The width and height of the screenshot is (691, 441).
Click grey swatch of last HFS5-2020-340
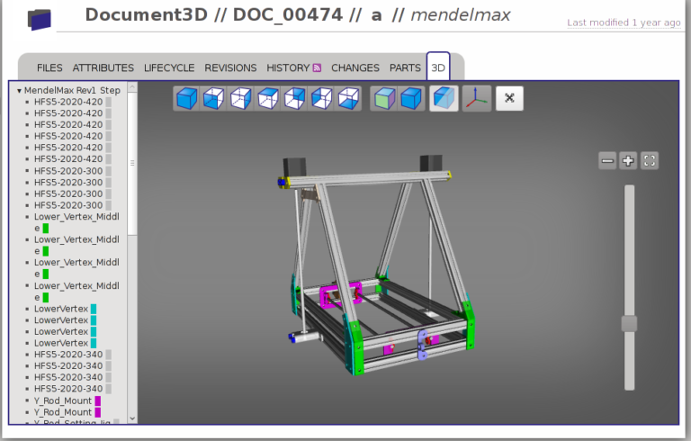(108, 389)
